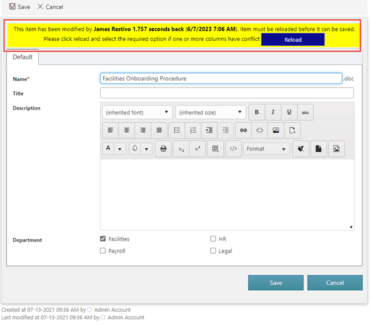
Task: Insert a table in the editor
Action: [x=215, y=149]
